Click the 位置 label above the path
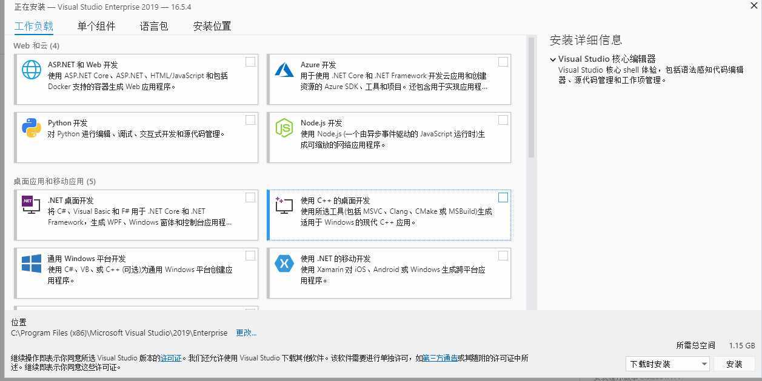The height and width of the screenshot is (381, 762). [x=19, y=322]
